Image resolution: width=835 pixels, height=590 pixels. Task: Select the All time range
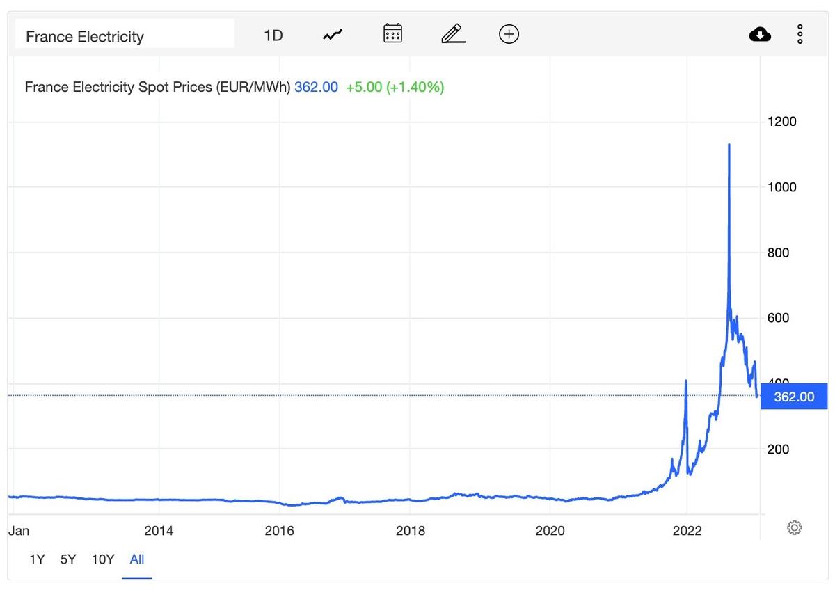136,559
